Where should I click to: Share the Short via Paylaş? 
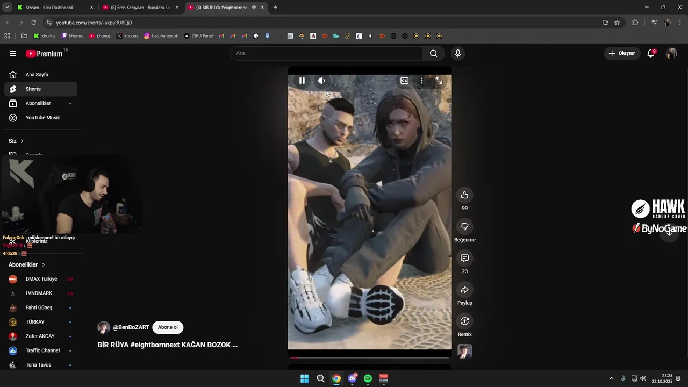[x=464, y=290]
